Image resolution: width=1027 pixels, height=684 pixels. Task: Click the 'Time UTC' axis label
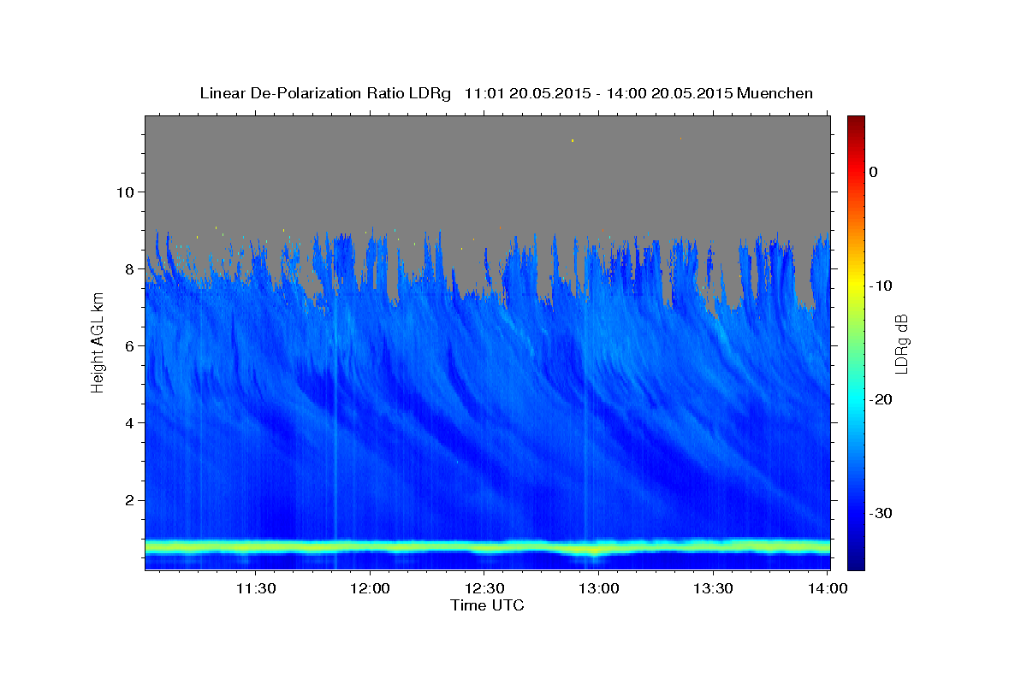(x=487, y=605)
